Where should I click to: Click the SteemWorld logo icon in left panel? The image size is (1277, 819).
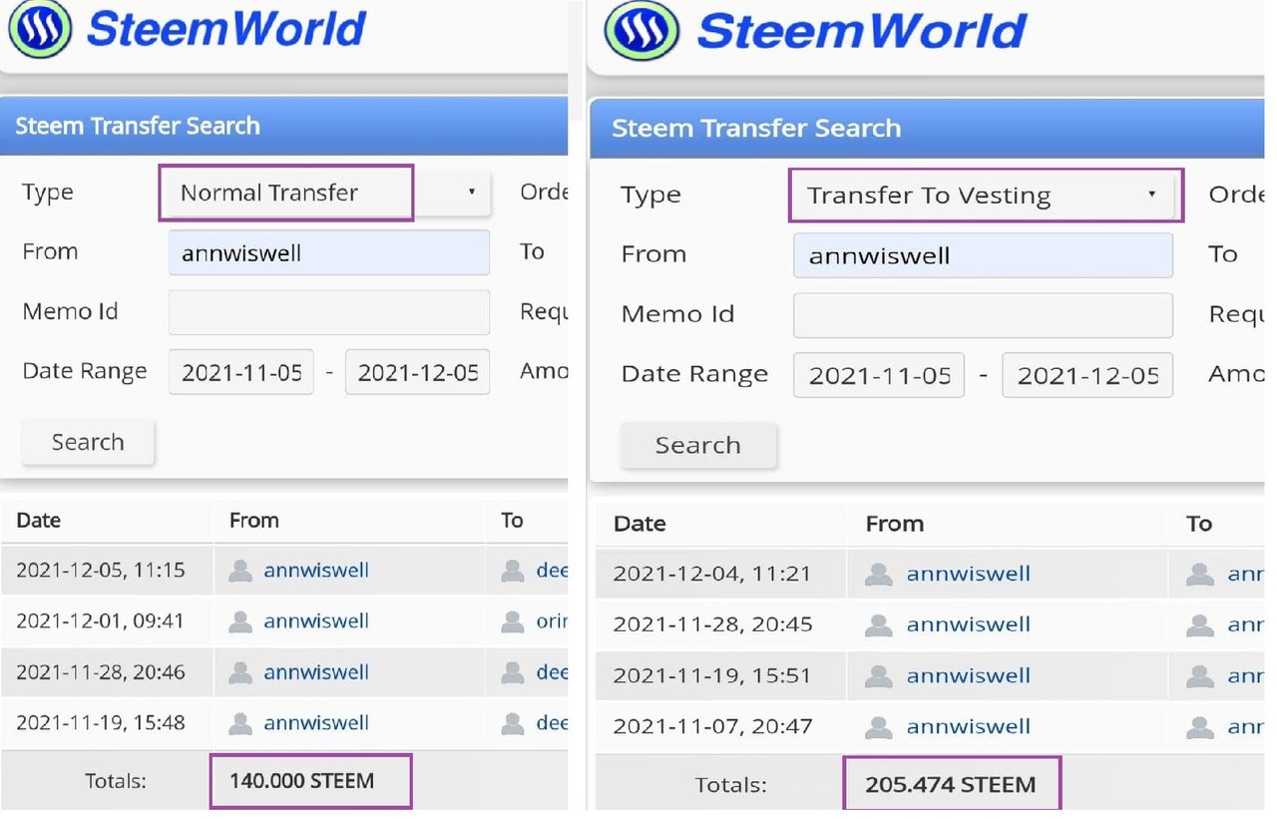pyautogui.click(x=39, y=28)
